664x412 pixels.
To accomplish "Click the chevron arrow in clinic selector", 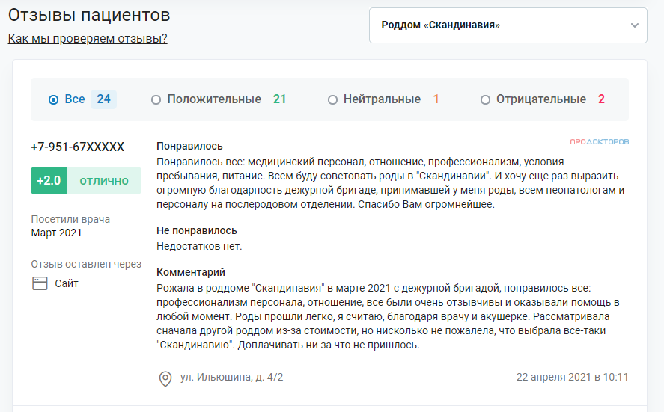I will click(634, 25).
